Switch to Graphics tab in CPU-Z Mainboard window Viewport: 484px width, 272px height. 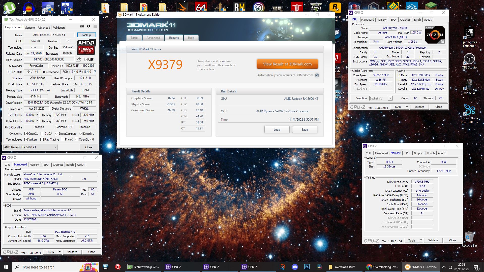coord(58,165)
